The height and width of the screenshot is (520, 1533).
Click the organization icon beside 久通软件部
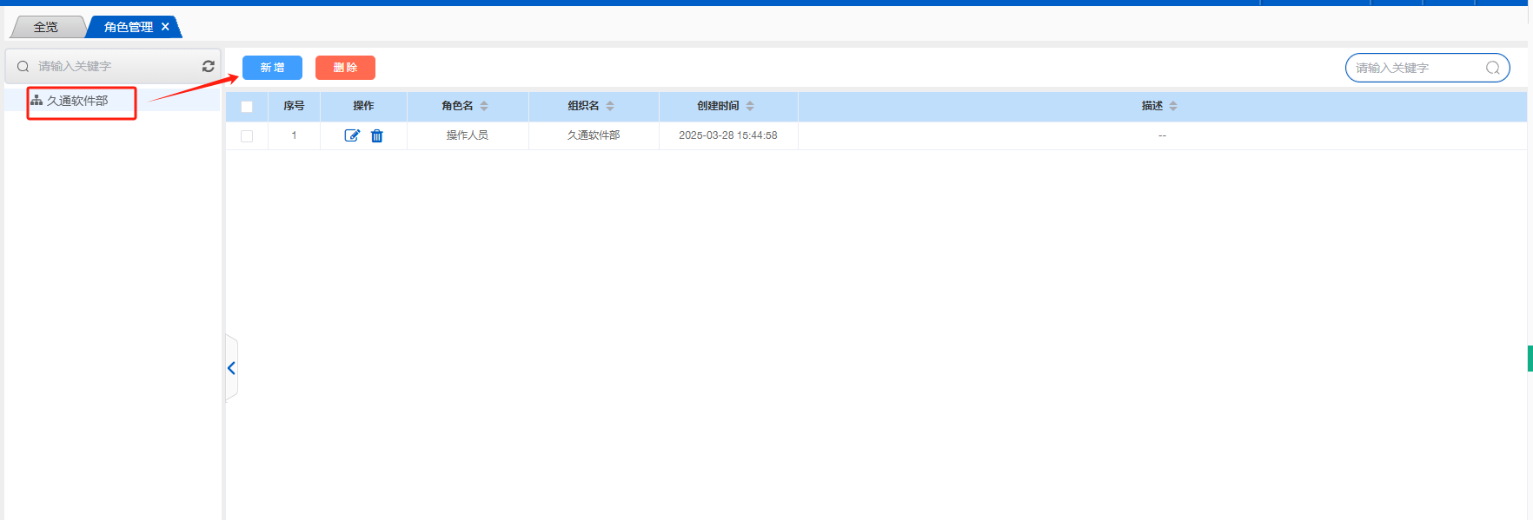pyautogui.click(x=36, y=101)
